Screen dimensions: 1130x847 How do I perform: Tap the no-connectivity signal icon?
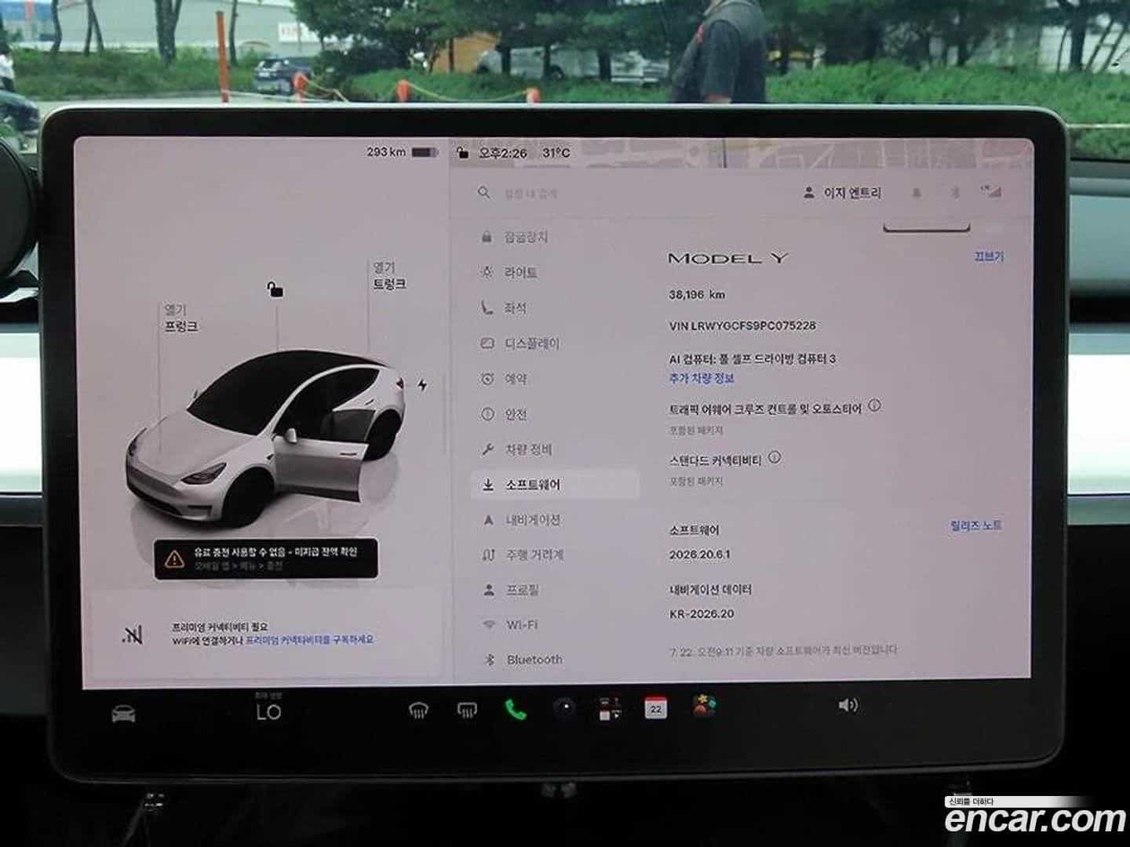pyautogui.click(x=133, y=634)
